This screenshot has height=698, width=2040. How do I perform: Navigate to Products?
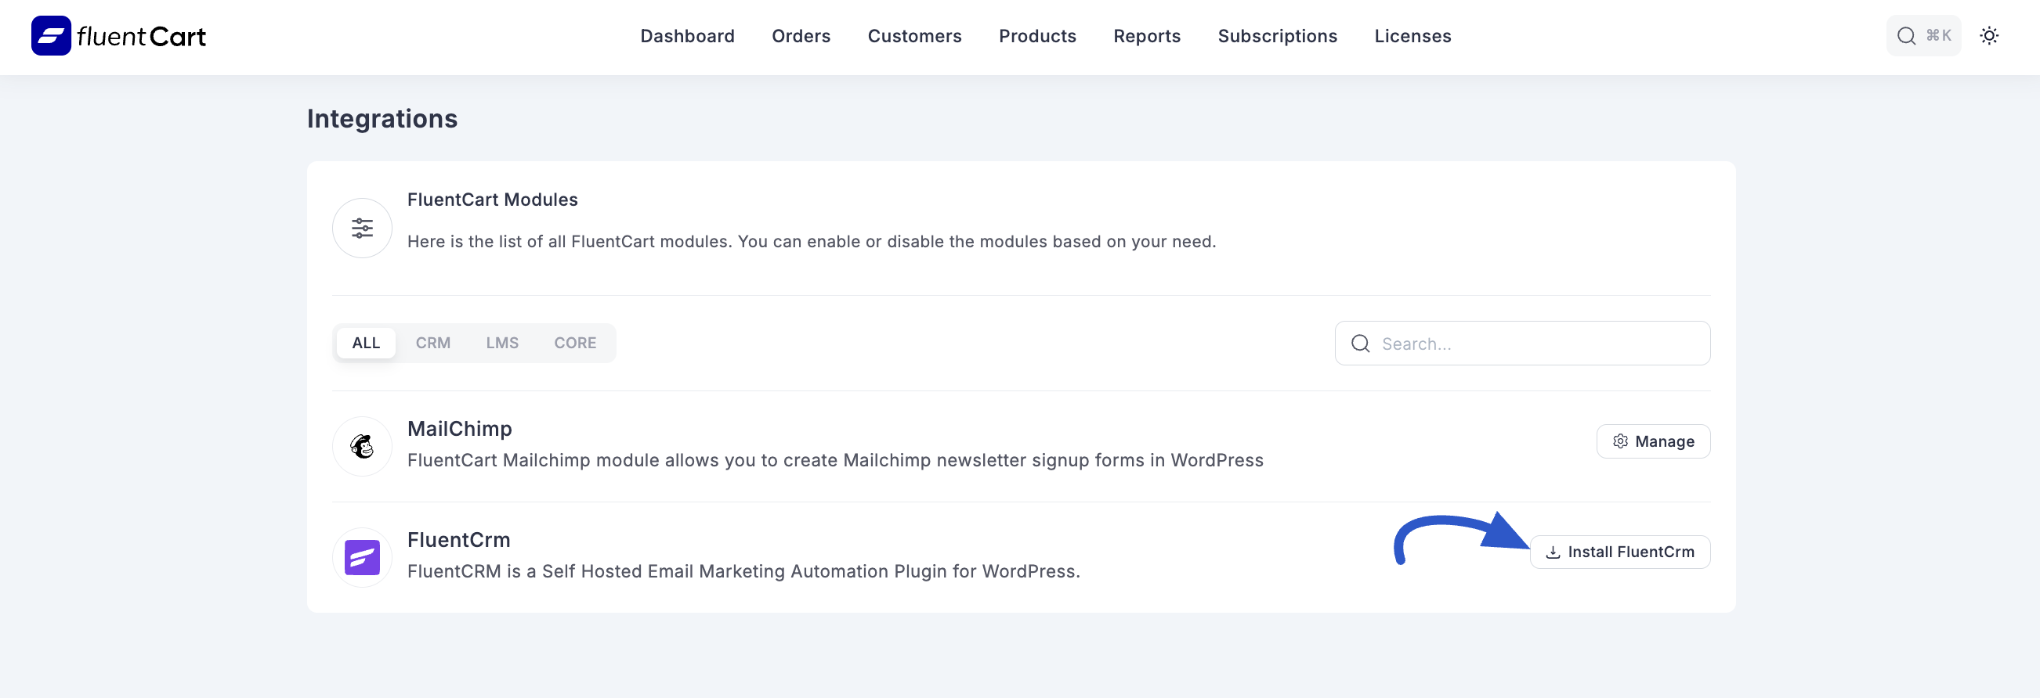tap(1036, 37)
